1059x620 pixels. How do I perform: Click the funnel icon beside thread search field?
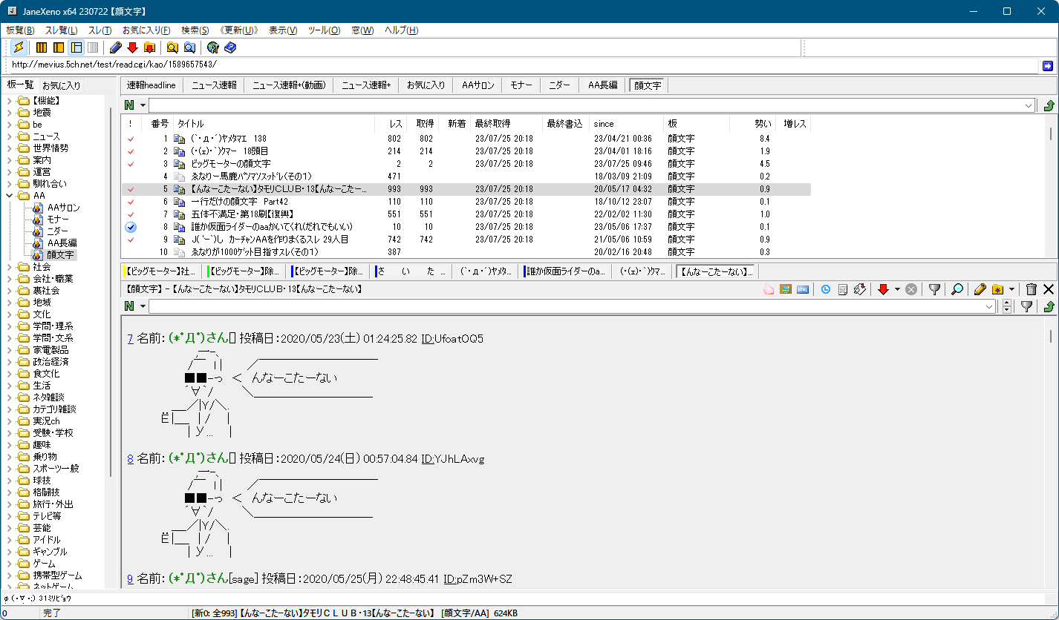point(1026,306)
